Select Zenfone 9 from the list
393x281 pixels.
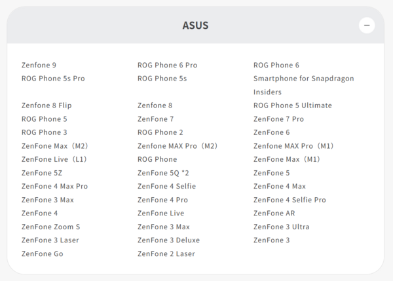39,66
